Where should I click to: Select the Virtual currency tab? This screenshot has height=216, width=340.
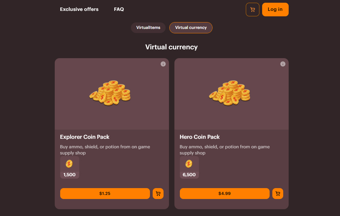(191, 28)
